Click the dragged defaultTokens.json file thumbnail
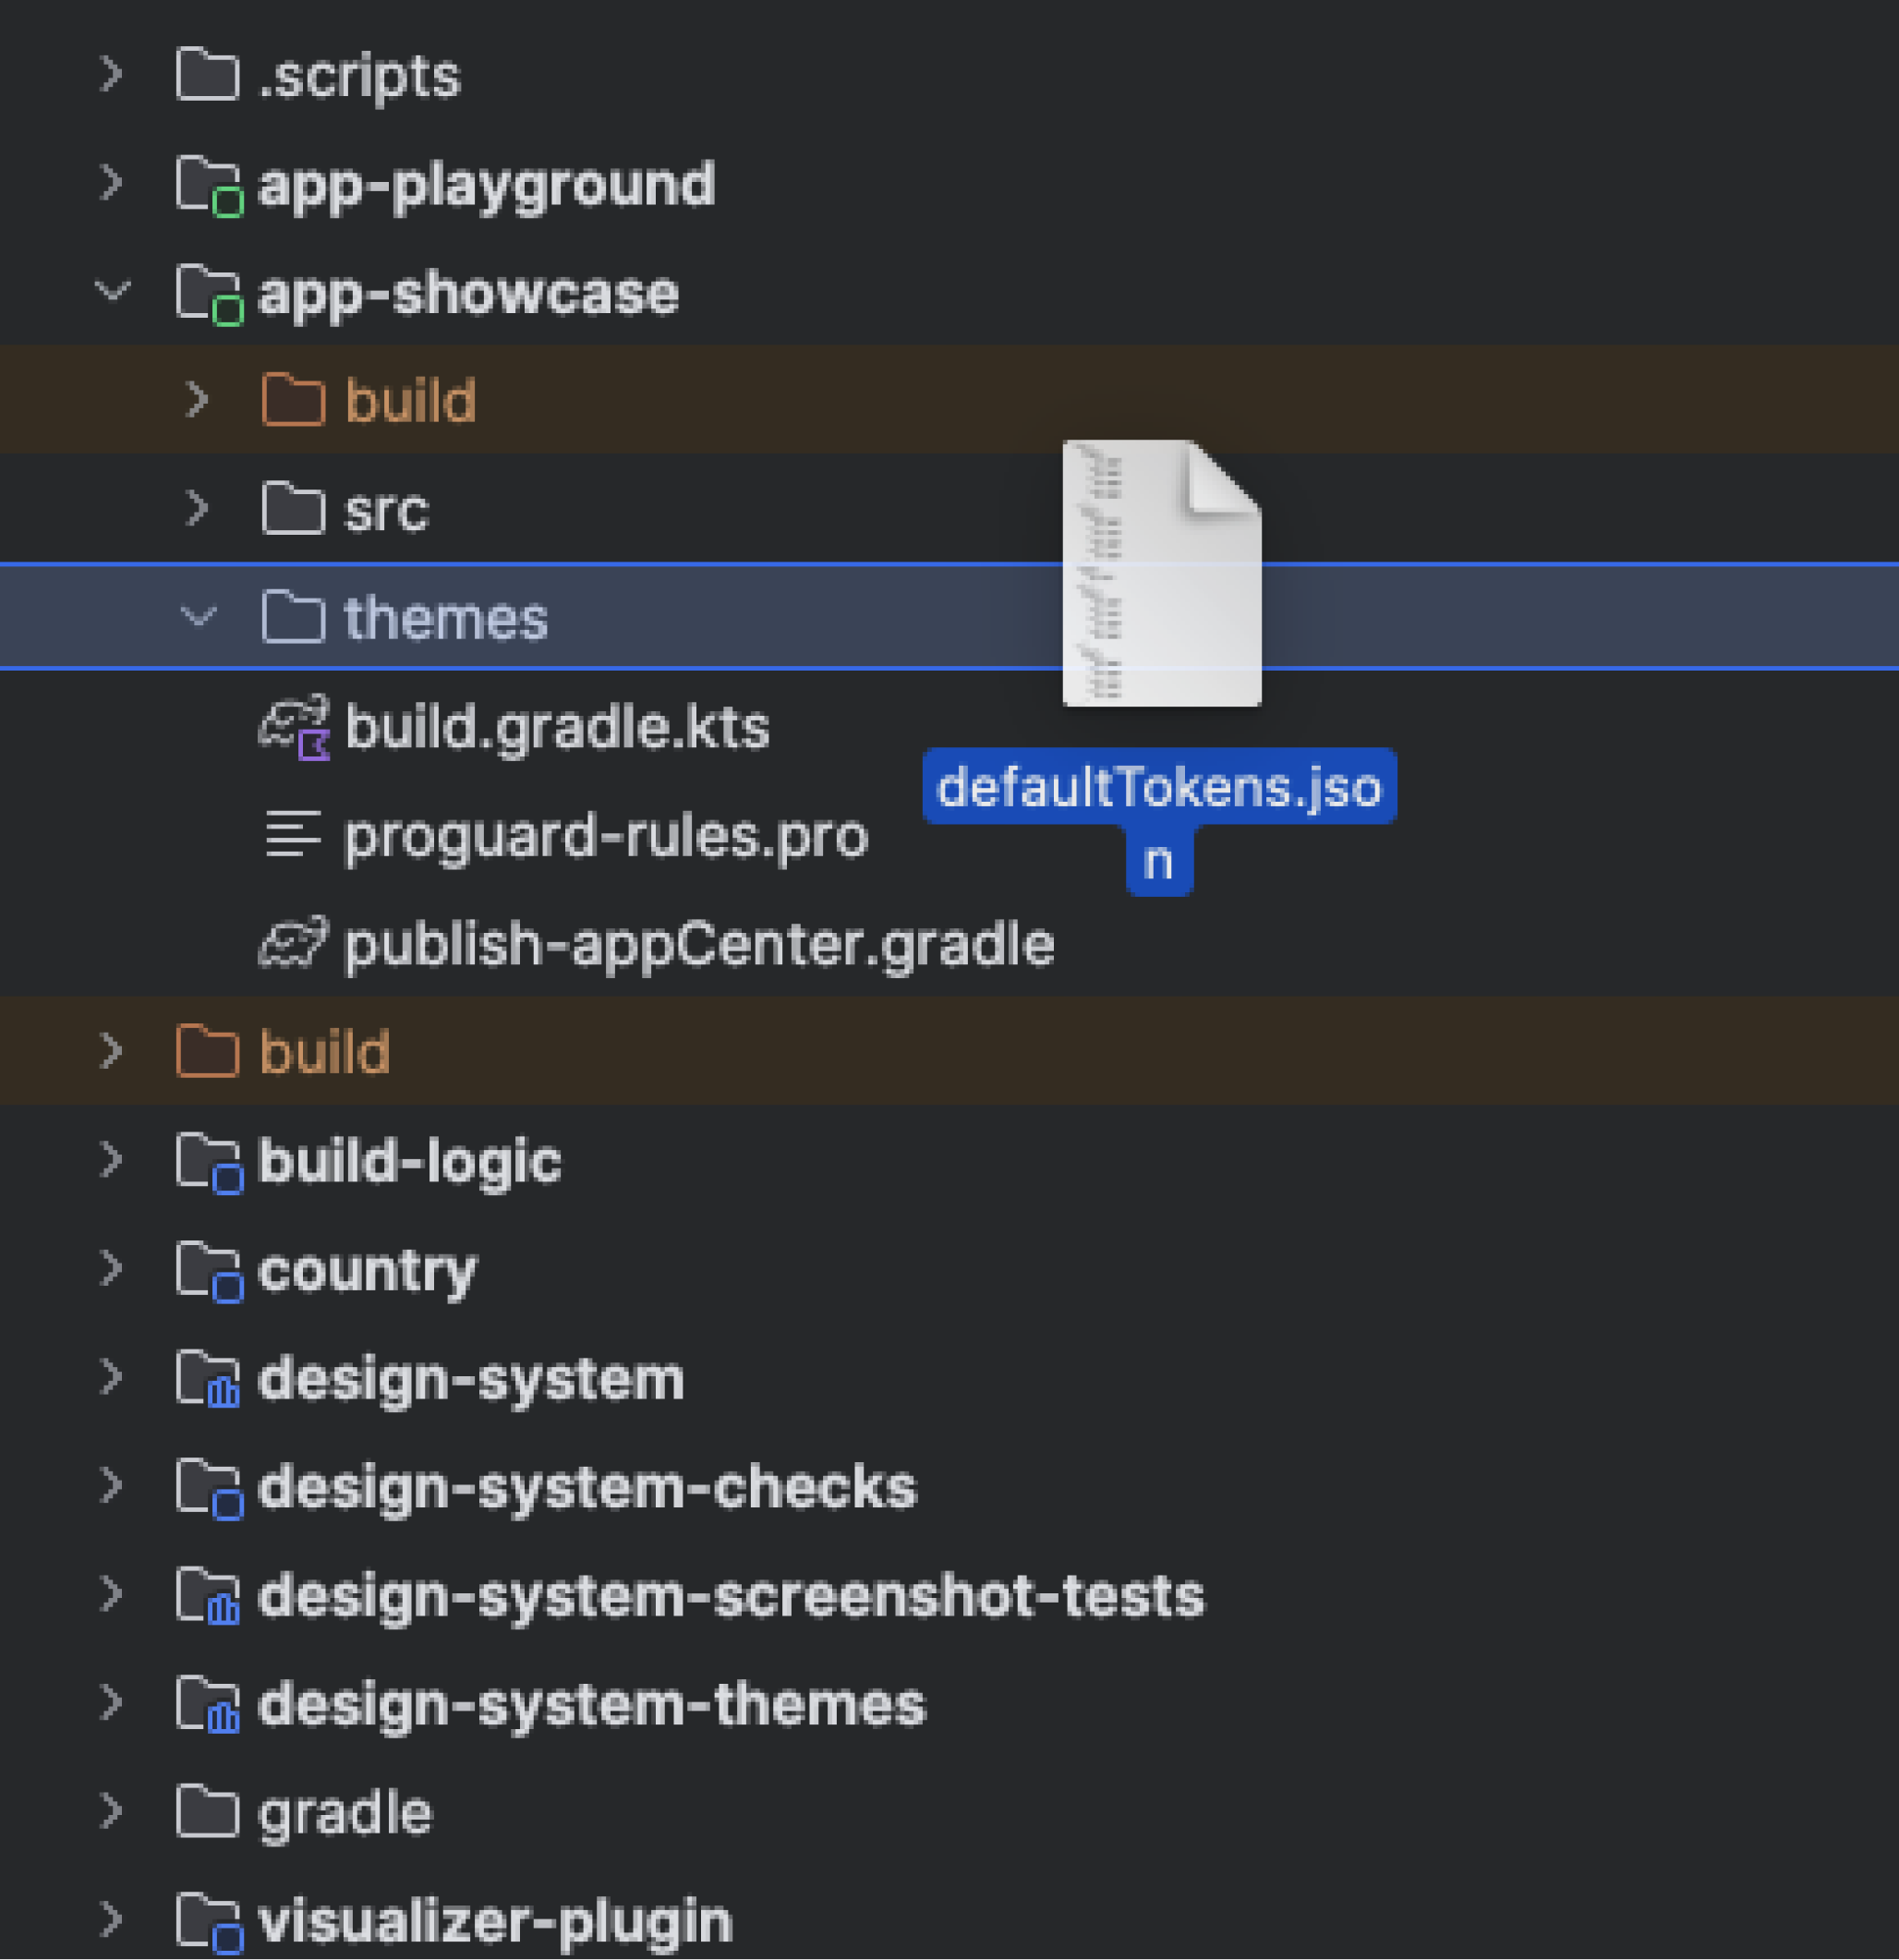 click(1160, 573)
